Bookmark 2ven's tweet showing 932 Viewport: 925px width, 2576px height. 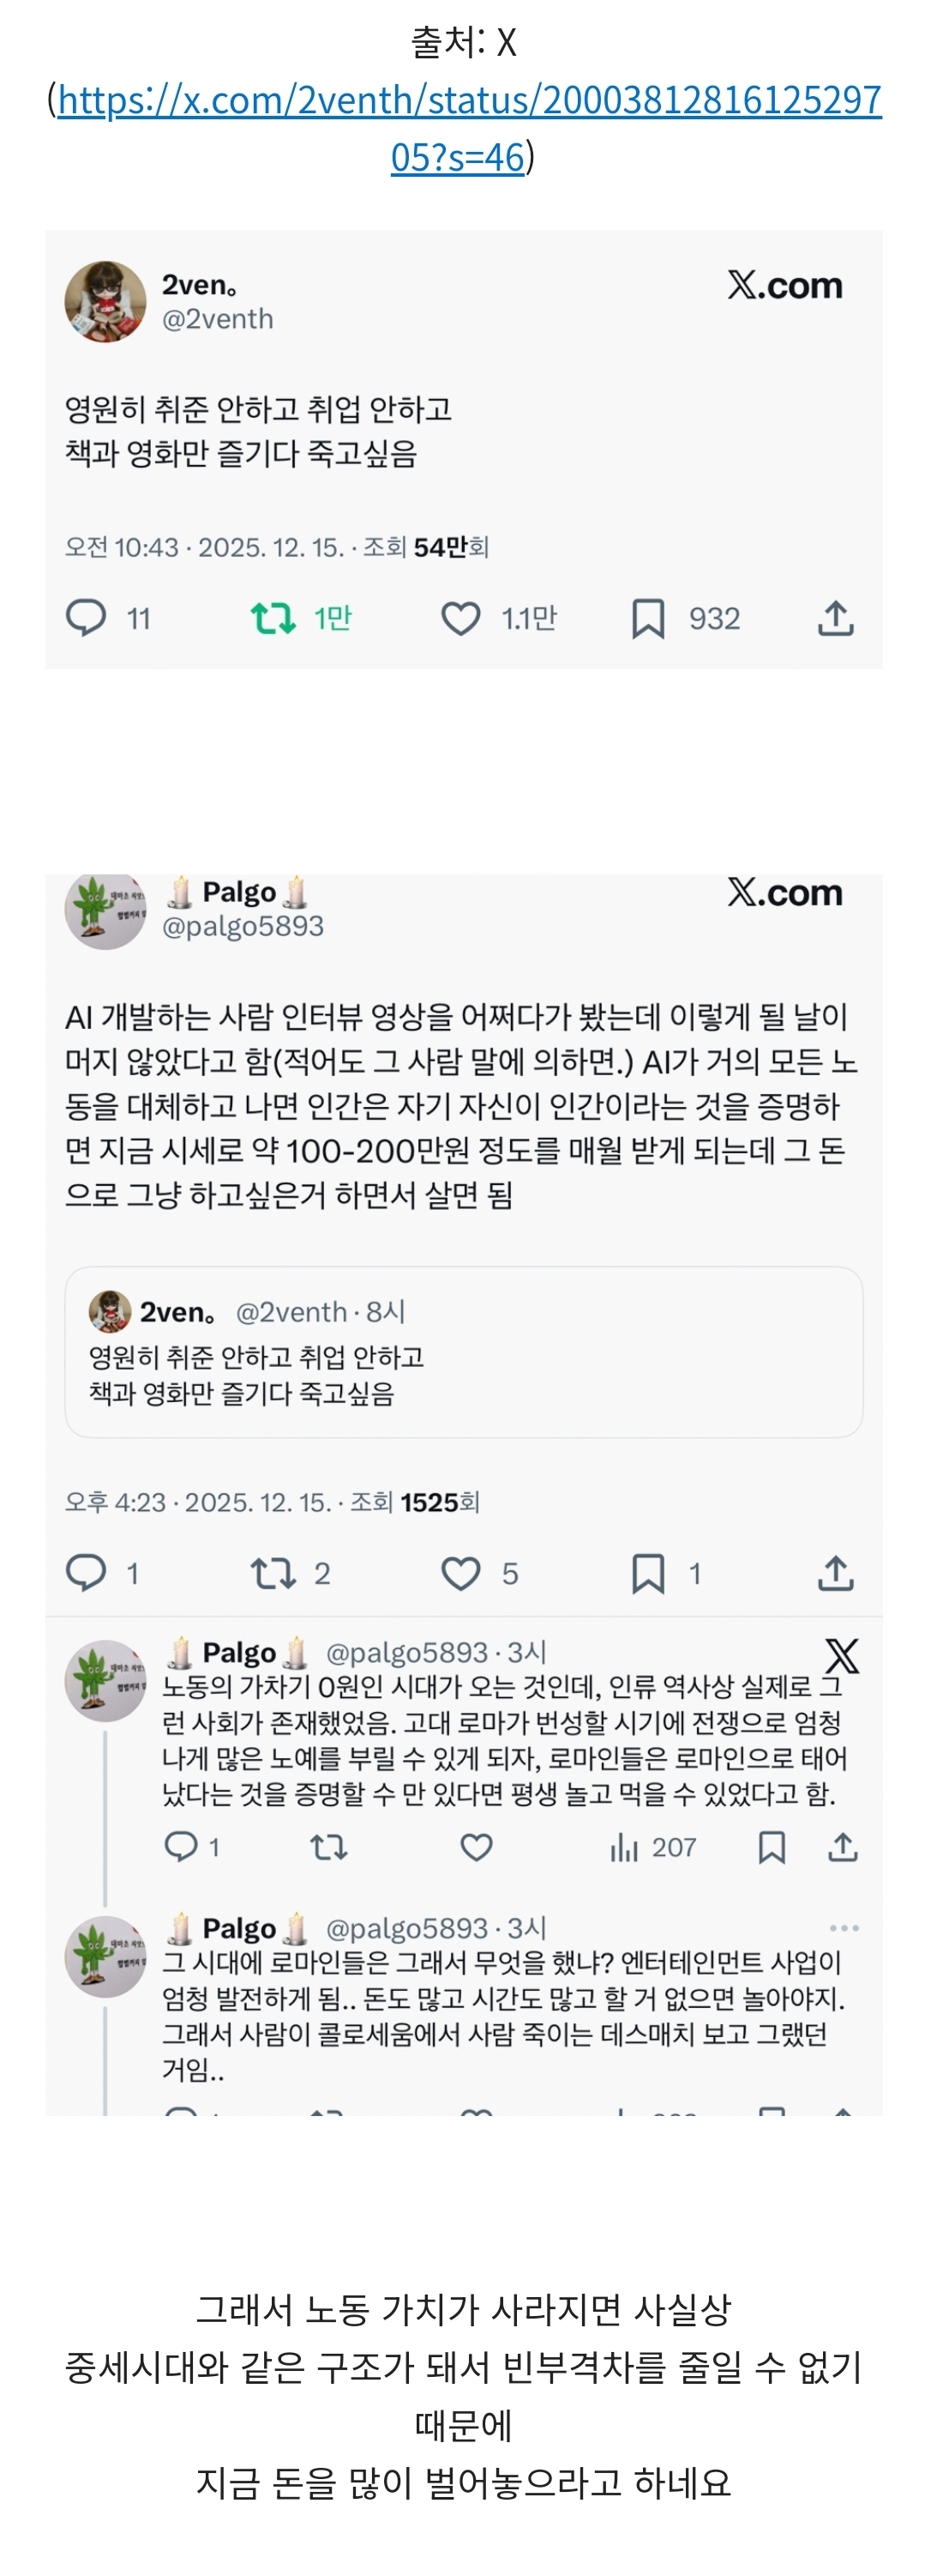click(x=648, y=618)
